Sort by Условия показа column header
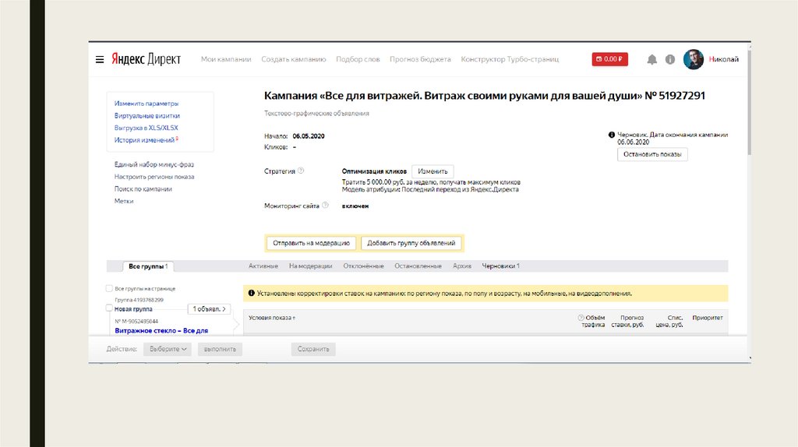This screenshot has width=798, height=447. pos(272,318)
